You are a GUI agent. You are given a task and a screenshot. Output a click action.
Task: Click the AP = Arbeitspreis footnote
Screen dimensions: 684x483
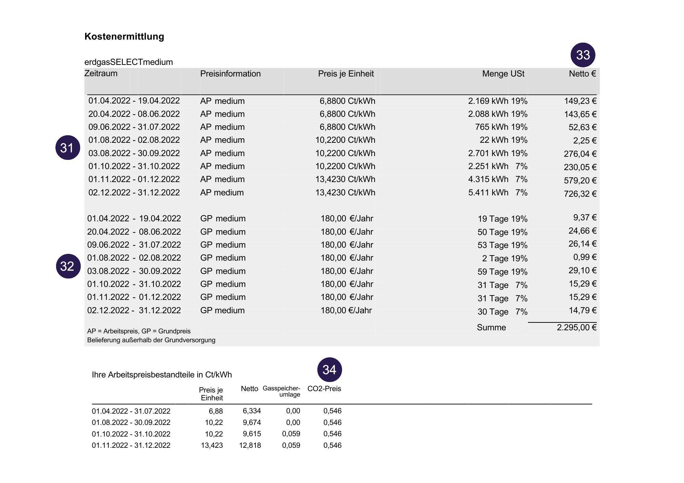[x=139, y=331]
